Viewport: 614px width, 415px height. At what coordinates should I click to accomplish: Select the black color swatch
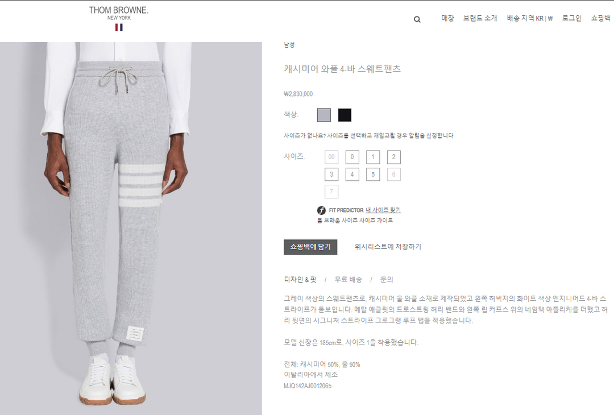click(345, 115)
